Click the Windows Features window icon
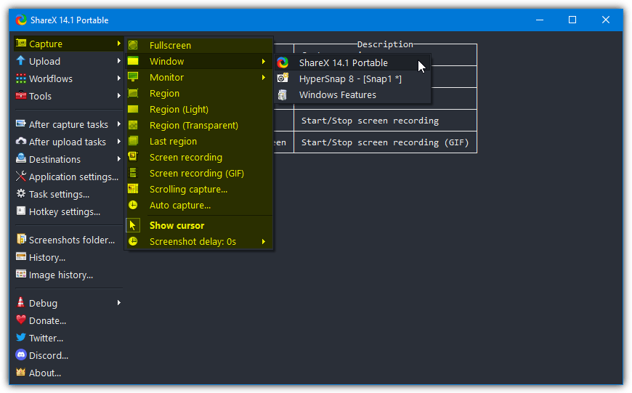The width and height of the screenshot is (632, 393). point(283,94)
